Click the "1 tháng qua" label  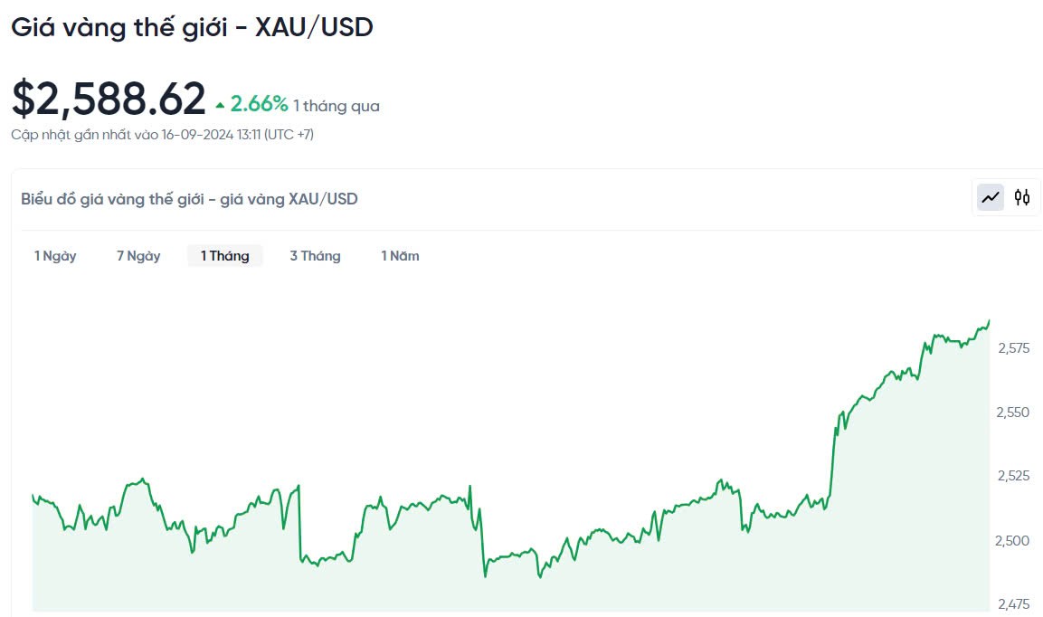tap(337, 106)
